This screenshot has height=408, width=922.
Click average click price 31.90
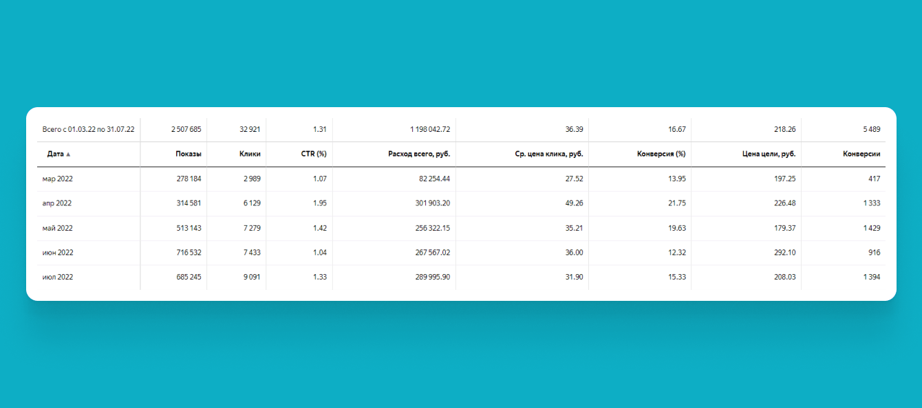pyautogui.click(x=575, y=277)
